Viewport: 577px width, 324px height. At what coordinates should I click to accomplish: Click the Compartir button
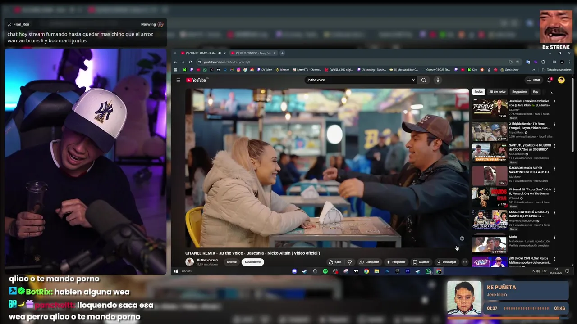[369, 262]
